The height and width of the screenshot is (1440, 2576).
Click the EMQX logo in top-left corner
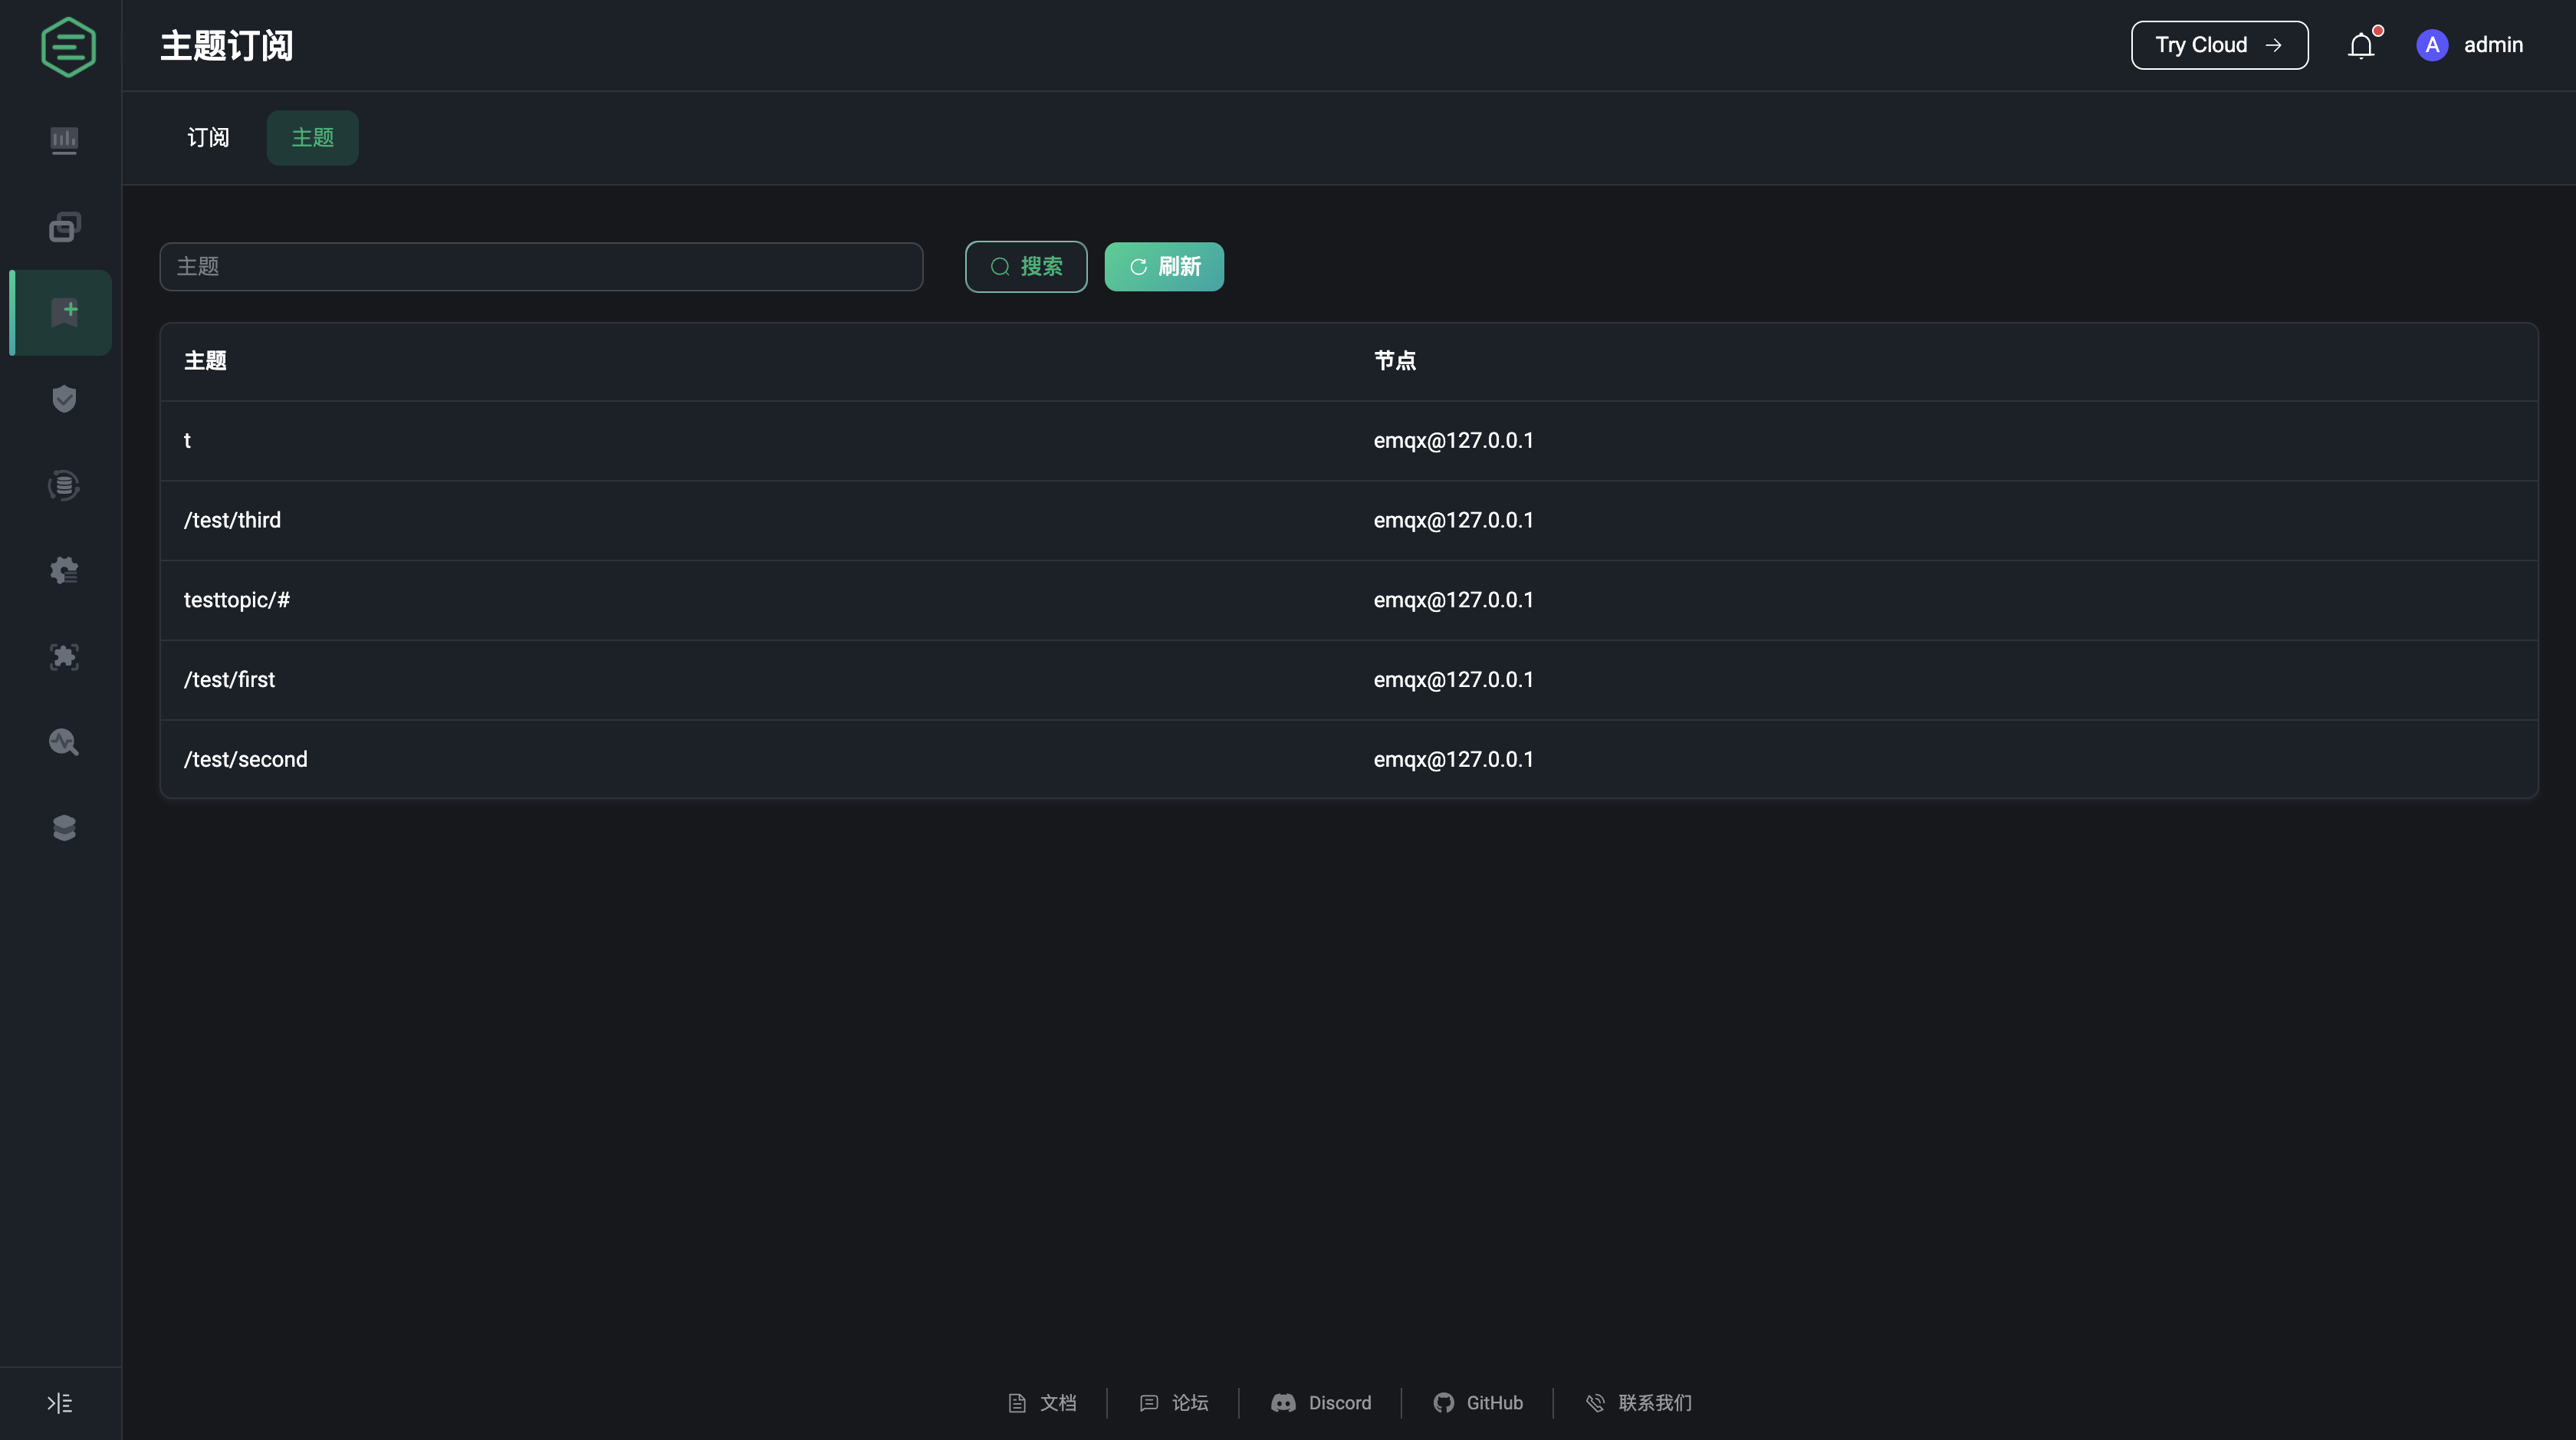pyautogui.click(x=67, y=46)
